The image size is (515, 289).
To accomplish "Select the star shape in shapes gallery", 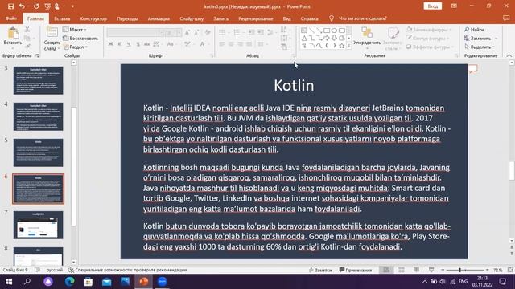I will point(341,46).
